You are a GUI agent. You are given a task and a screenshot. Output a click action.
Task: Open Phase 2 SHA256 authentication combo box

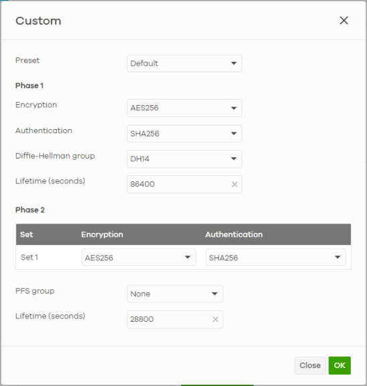click(275, 258)
